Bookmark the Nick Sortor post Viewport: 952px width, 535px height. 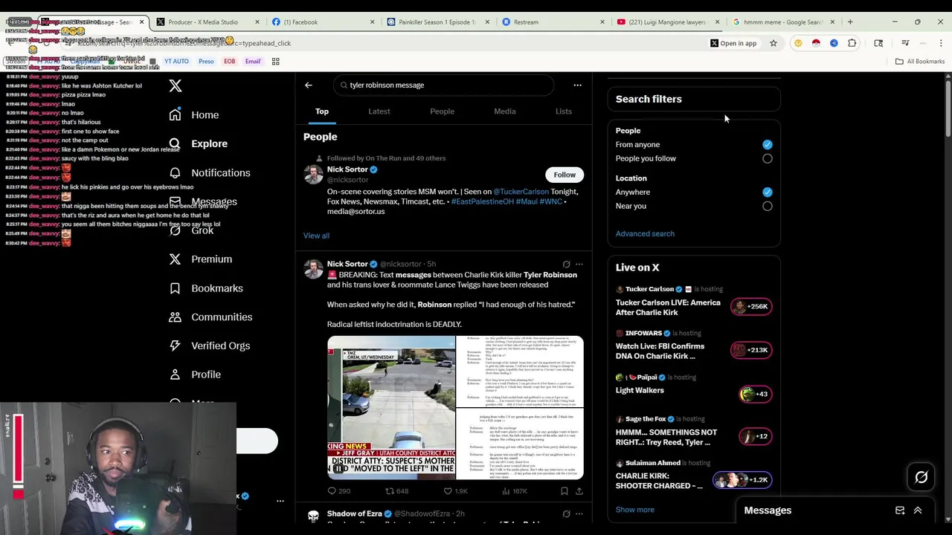564,491
